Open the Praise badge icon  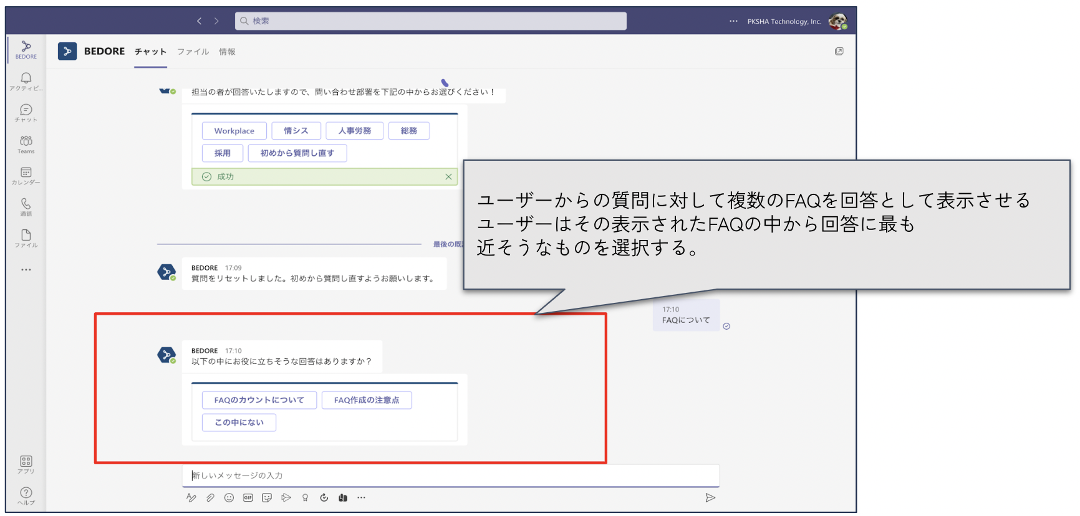(x=305, y=497)
